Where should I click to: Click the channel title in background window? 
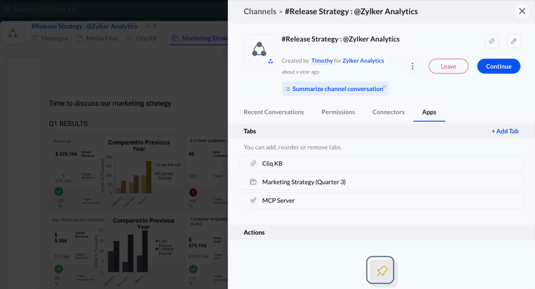[84, 26]
